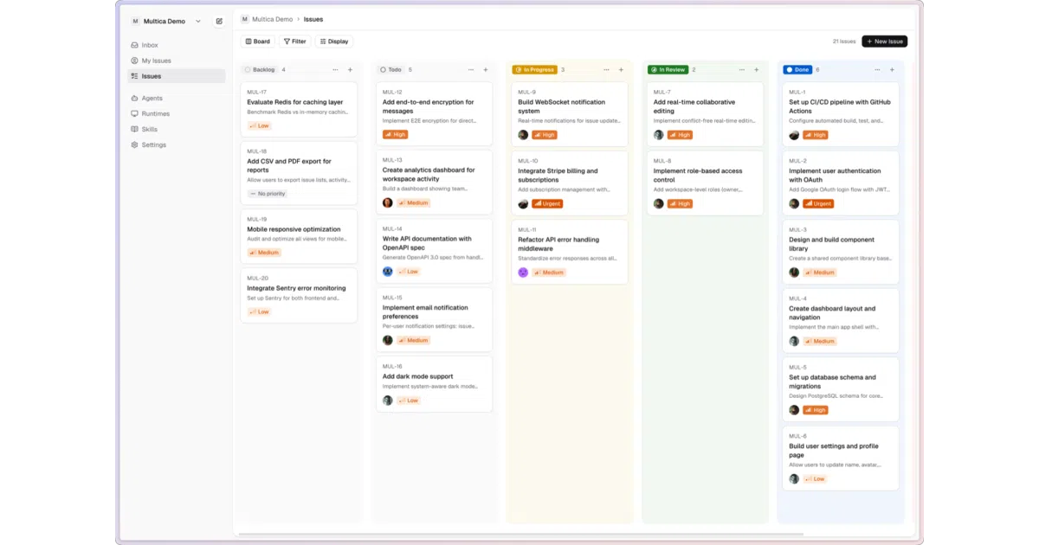Open Agents page in sidebar

click(x=177, y=99)
